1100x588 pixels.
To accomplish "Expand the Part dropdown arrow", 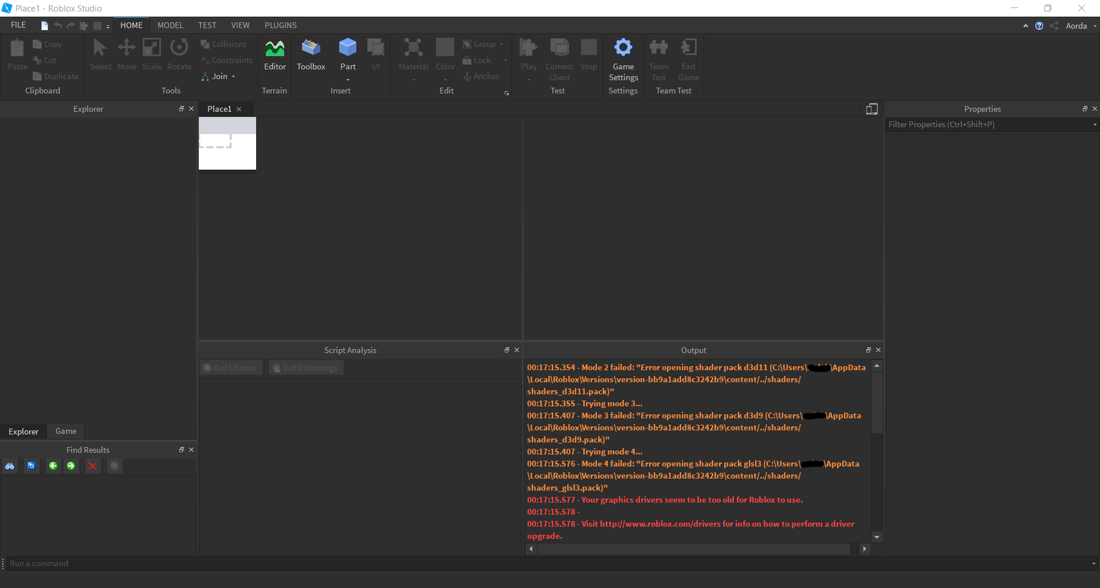I will click(348, 80).
